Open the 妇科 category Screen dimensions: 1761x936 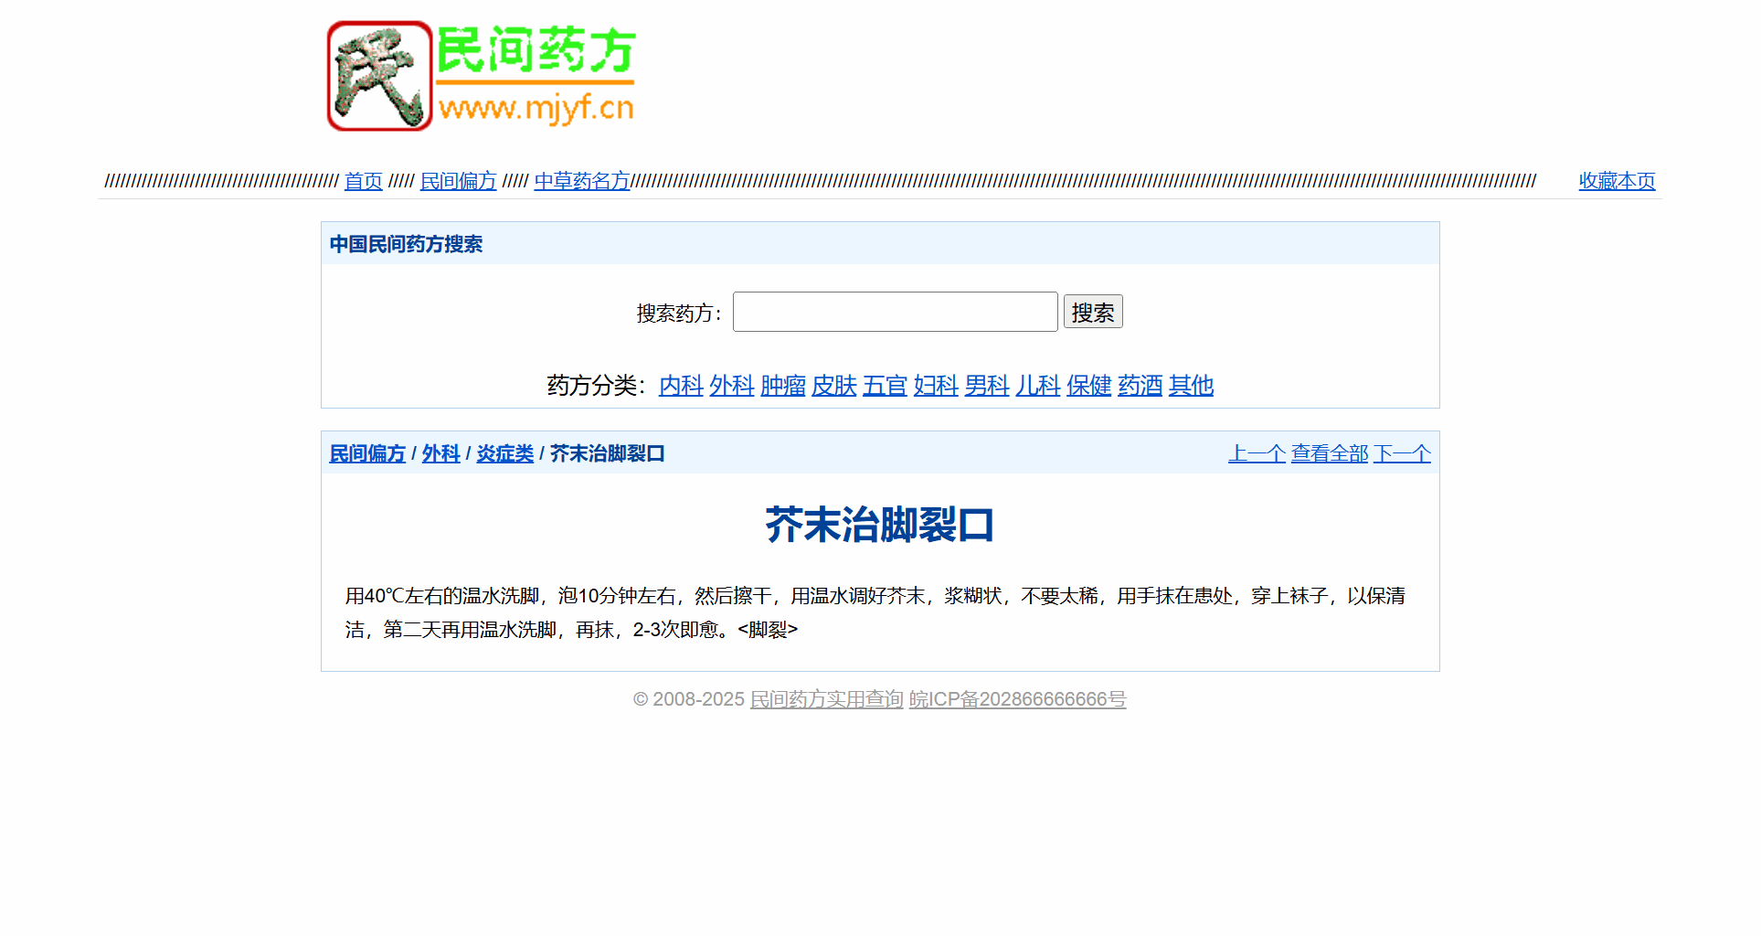tap(936, 386)
